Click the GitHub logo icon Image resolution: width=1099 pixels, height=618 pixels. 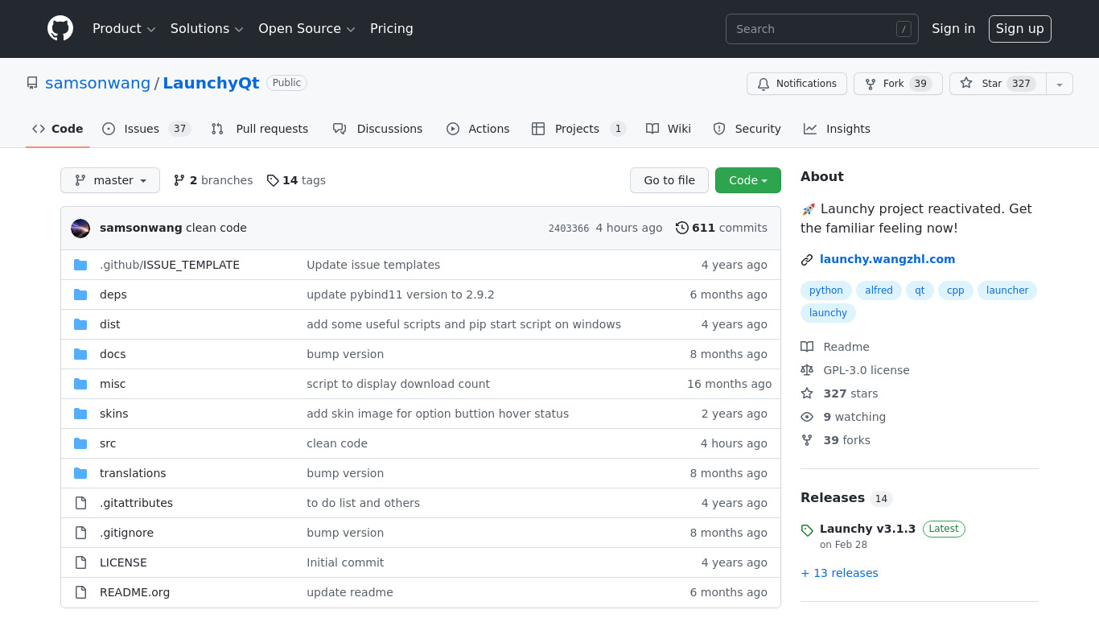click(x=60, y=29)
